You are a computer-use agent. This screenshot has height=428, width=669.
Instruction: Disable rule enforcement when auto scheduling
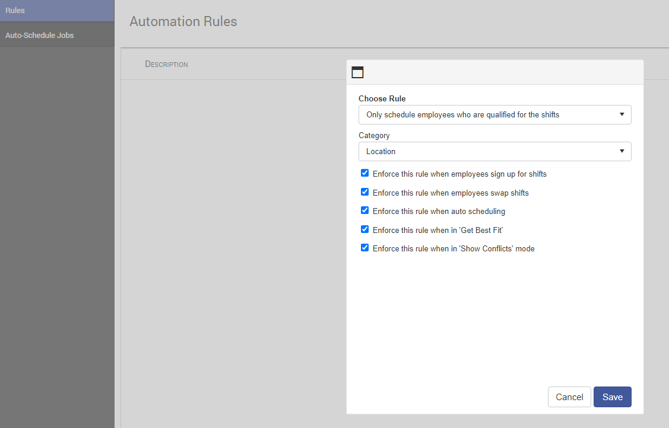(x=364, y=210)
